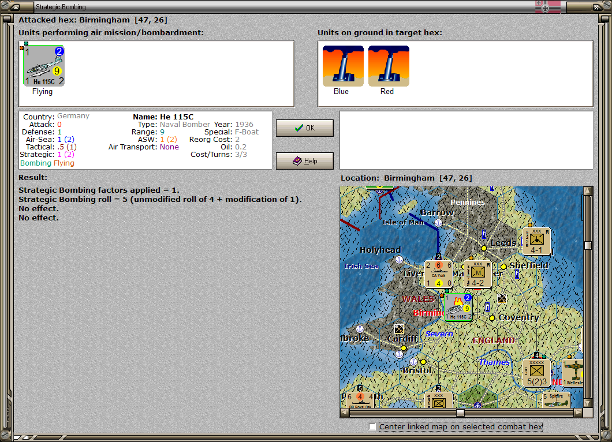The height and width of the screenshot is (442, 612).
Task: Click the map vertical scrollbar down arrow
Action: (x=587, y=403)
